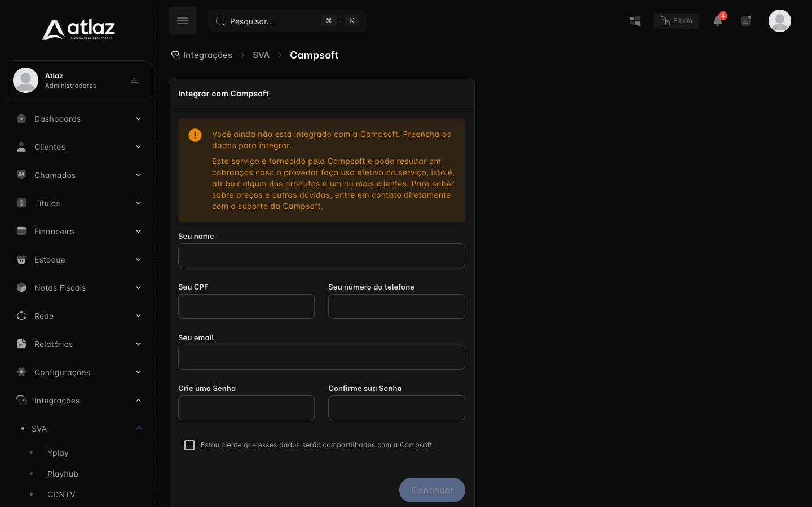The image size is (812, 507).
Task: Click the Integrações icon in the sidebar
Action: pos(21,401)
